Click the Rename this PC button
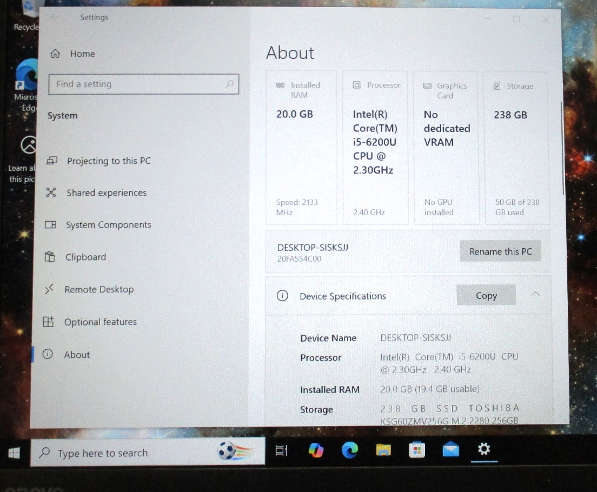 pyautogui.click(x=500, y=251)
